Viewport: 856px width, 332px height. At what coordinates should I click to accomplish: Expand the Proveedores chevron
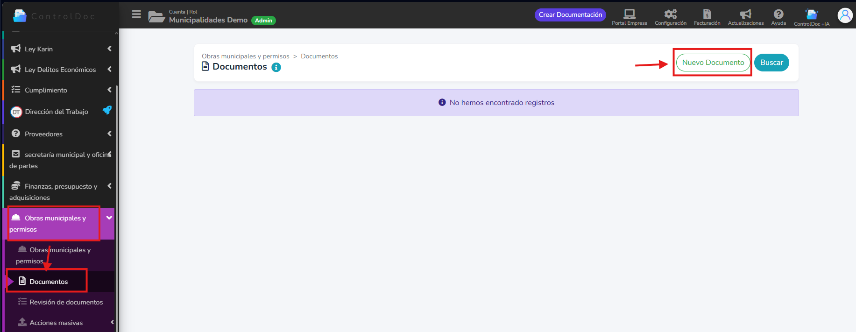pyautogui.click(x=109, y=134)
